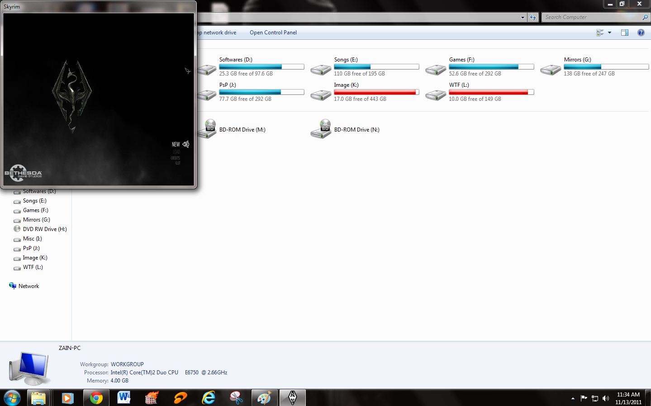651x406 pixels.
Task: Select the Softwares (D:) drive icon
Action: (207, 69)
